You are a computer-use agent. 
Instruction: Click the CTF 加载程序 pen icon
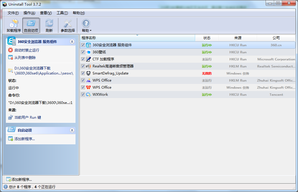pos(88,59)
